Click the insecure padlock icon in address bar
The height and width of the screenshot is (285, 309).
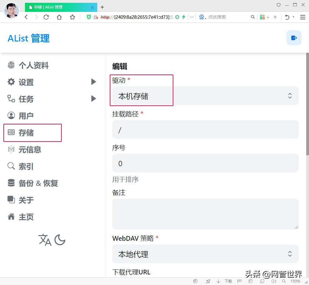[96, 17]
